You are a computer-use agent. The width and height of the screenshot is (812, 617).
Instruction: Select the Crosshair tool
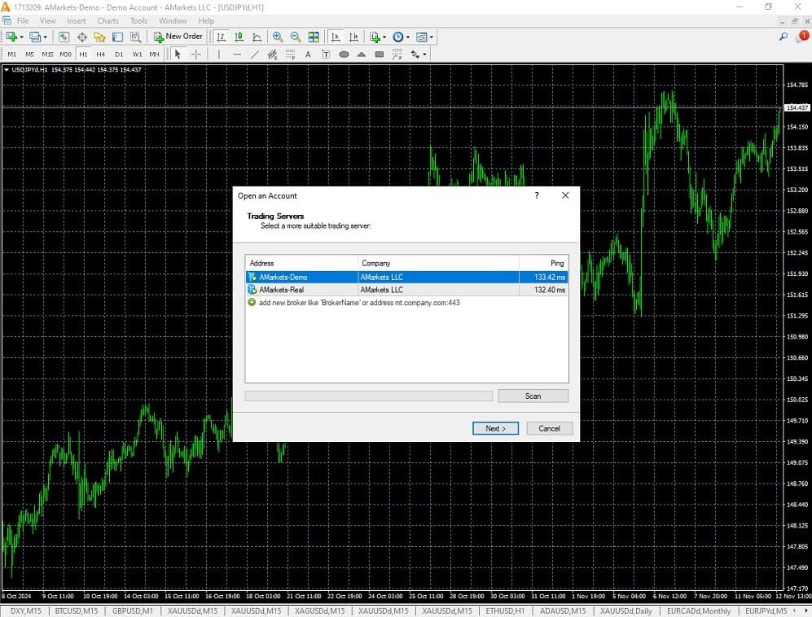pos(195,55)
